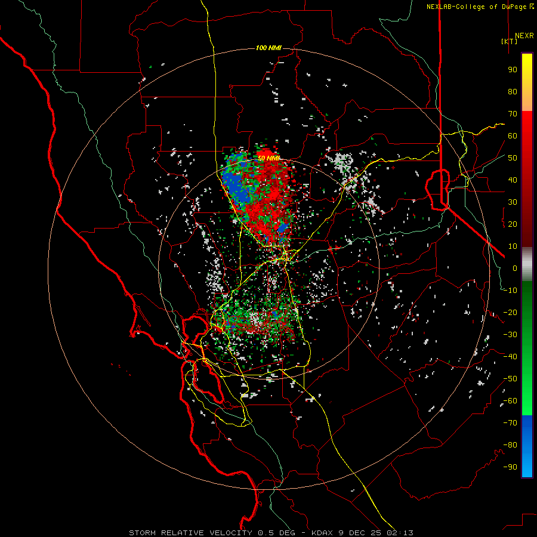This screenshot has width=537, height=537.
Task: Select the -80 scale label
Action: coord(510,445)
